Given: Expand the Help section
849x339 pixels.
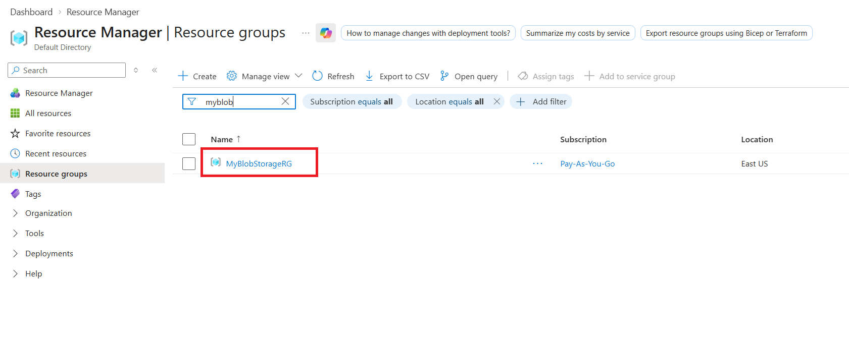Looking at the screenshot, I should (15, 273).
